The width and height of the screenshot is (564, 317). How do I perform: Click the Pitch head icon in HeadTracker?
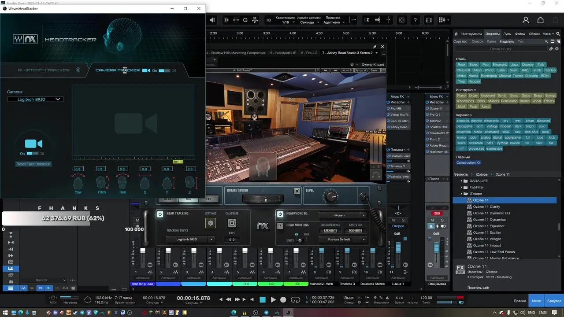(101, 182)
